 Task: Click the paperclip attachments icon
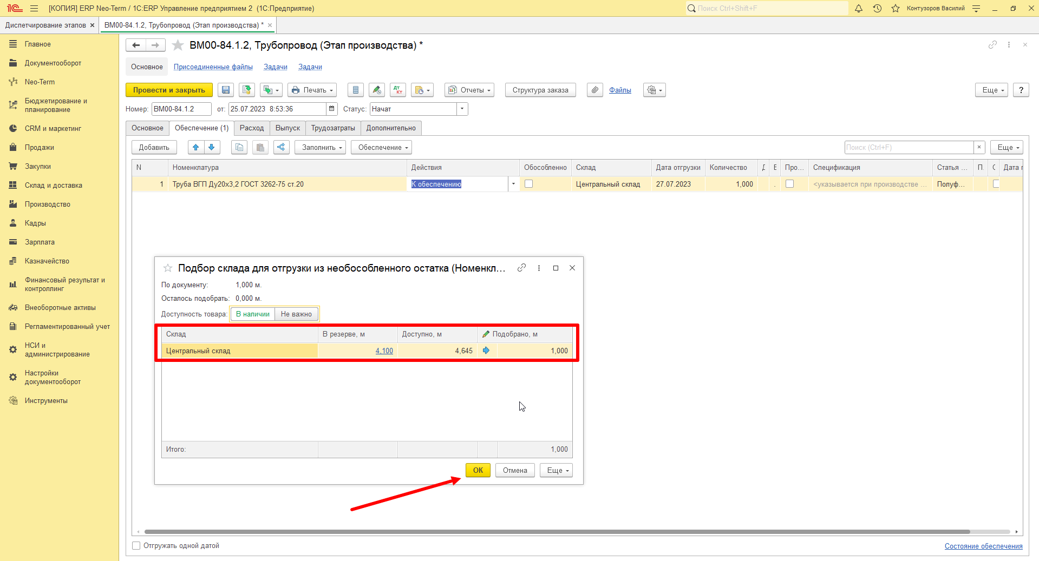[594, 90]
